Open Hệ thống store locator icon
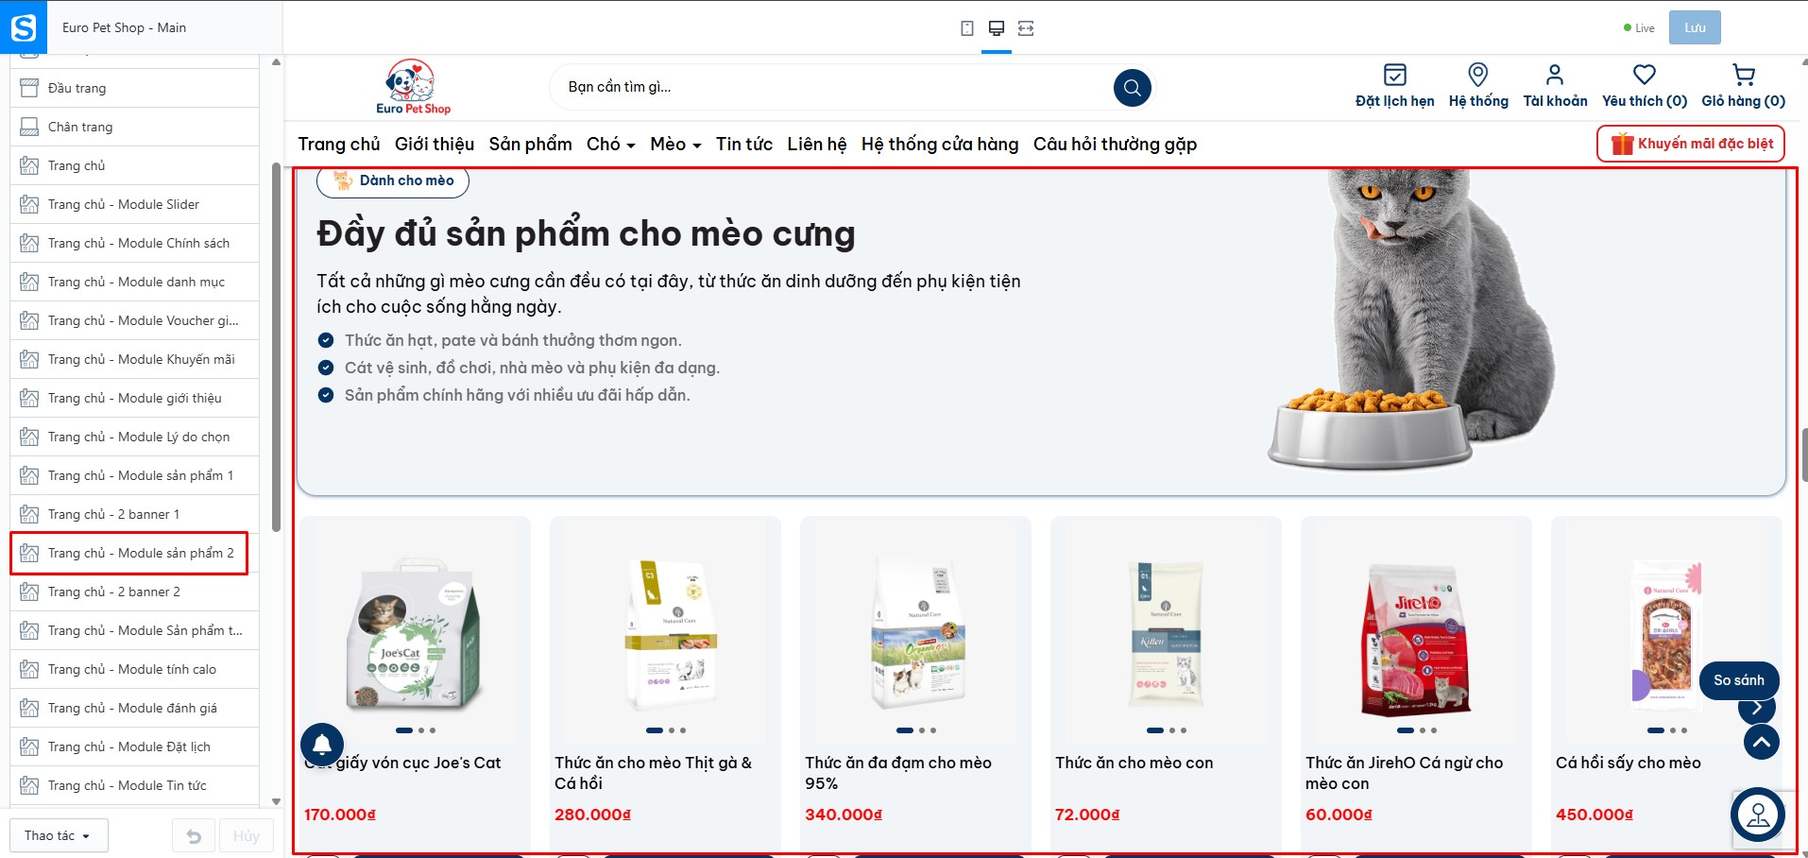Viewport: 1808px width, 858px height. point(1478,75)
